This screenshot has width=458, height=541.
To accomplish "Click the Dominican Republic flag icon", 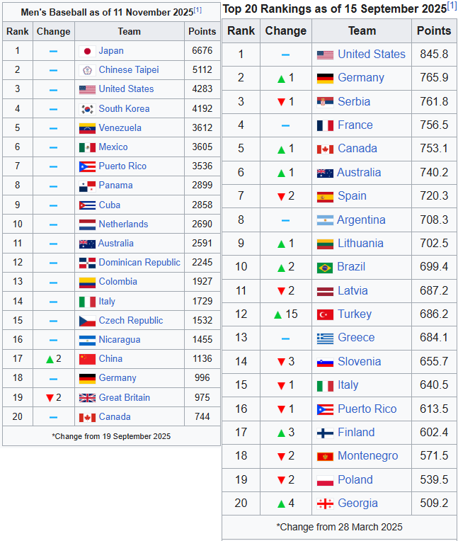I will (x=87, y=263).
